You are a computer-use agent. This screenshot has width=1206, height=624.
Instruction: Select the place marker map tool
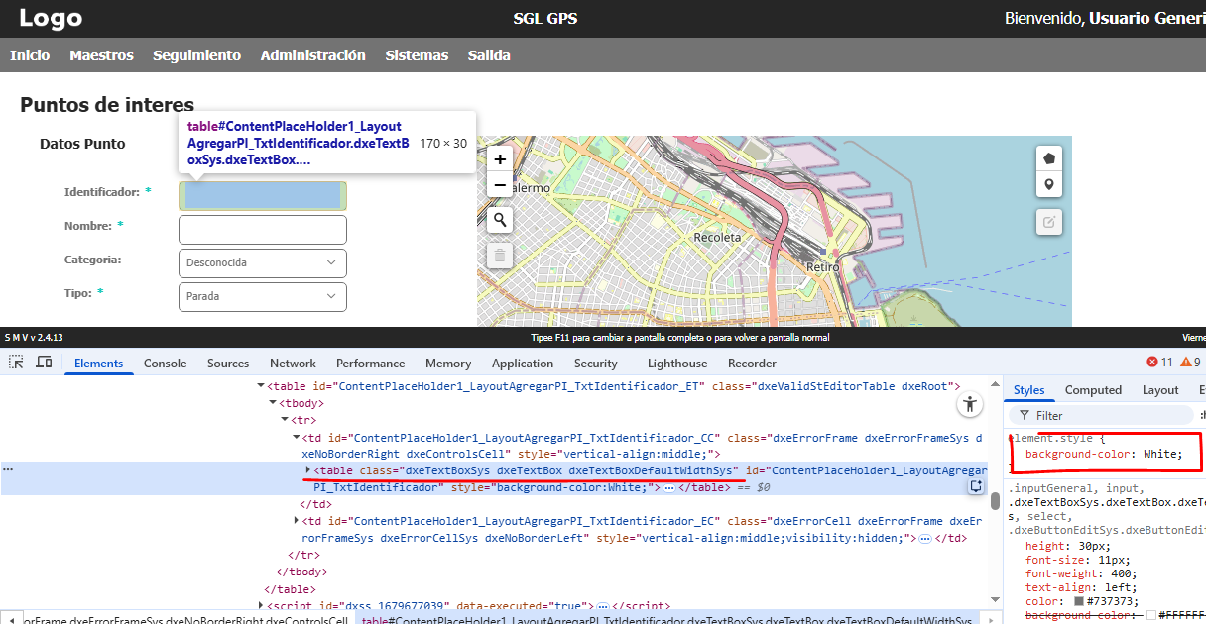click(x=1048, y=184)
